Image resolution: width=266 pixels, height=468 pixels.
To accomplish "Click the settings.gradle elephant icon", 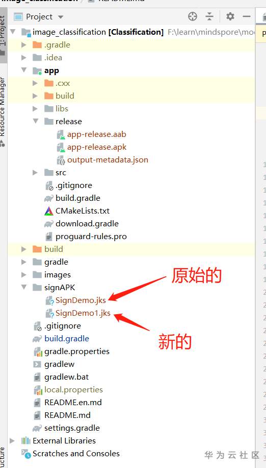I will 37,428.
